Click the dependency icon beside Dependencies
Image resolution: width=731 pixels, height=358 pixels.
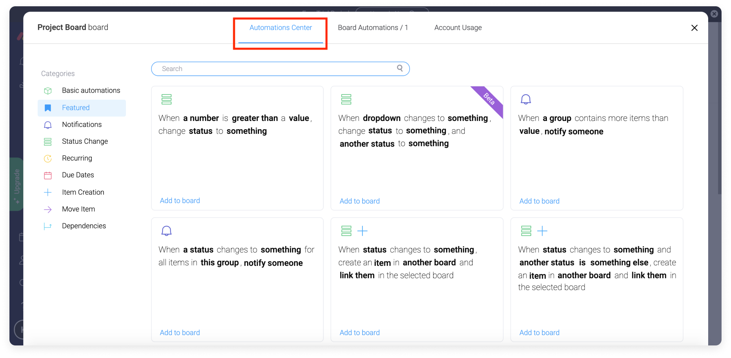pyautogui.click(x=48, y=226)
